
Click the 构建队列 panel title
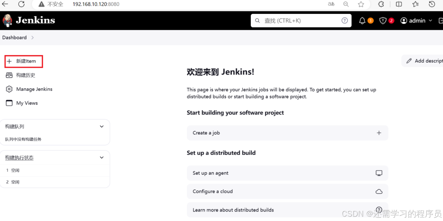click(15, 126)
